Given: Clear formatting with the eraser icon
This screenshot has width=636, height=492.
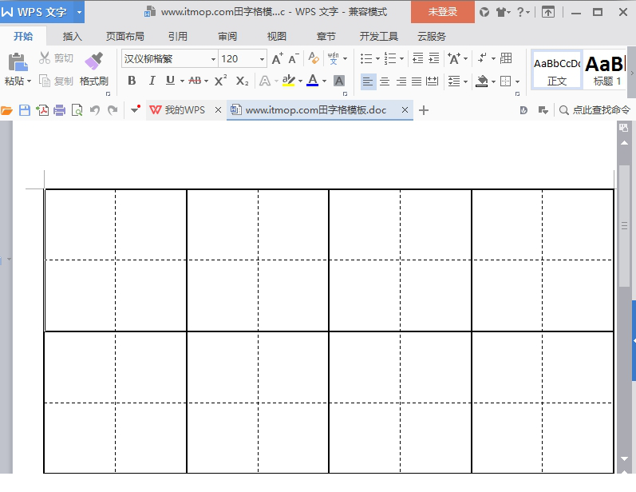Looking at the screenshot, I should [x=313, y=58].
